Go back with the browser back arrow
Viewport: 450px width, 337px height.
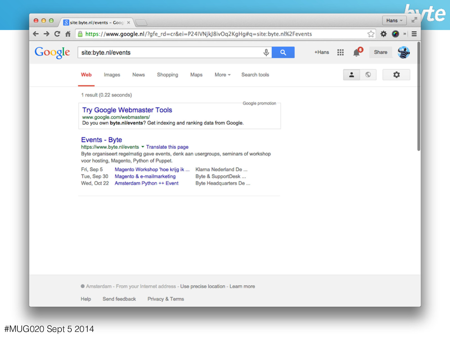(x=36, y=34)
